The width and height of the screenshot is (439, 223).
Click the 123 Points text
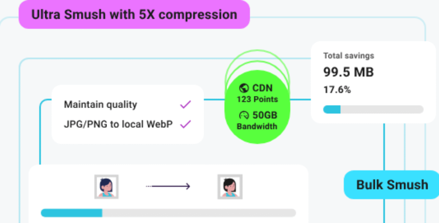tap(257, 99)
